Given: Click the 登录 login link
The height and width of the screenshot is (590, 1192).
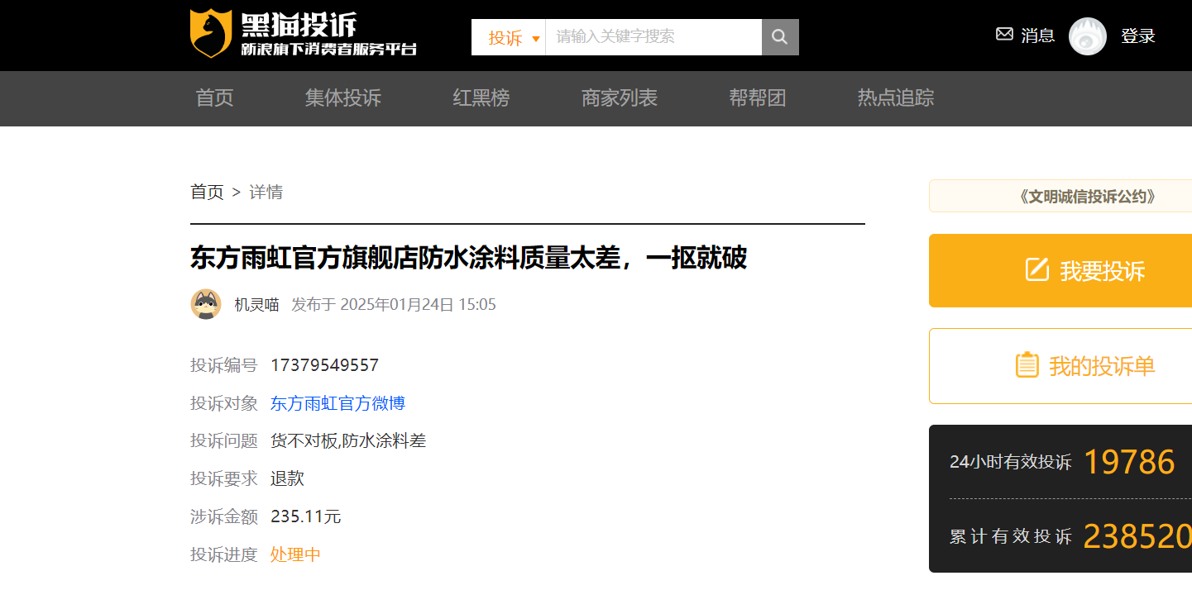Looking at the screenshot, I should 1137,36.
